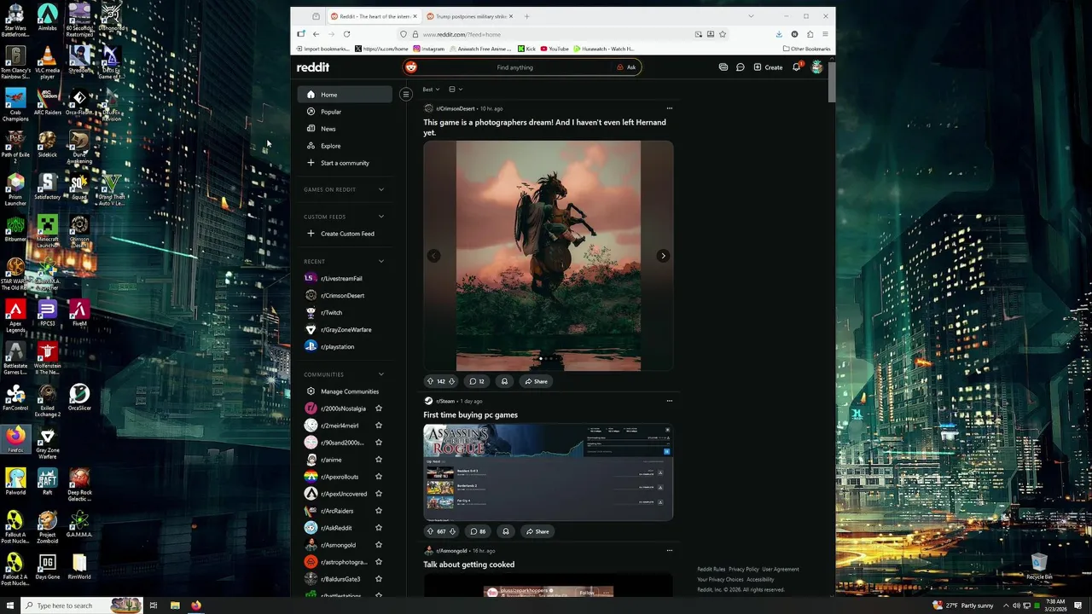Upvote the First time buying pc games post
Viewport: 1092px width, 614px height.
click(x=430, y=531)
